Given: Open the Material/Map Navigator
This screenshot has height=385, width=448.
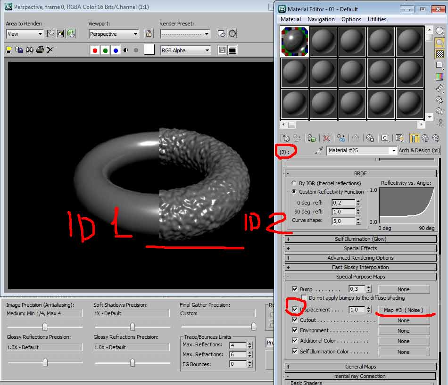Looking at the screenshot, I should click(x=440, y=123).
